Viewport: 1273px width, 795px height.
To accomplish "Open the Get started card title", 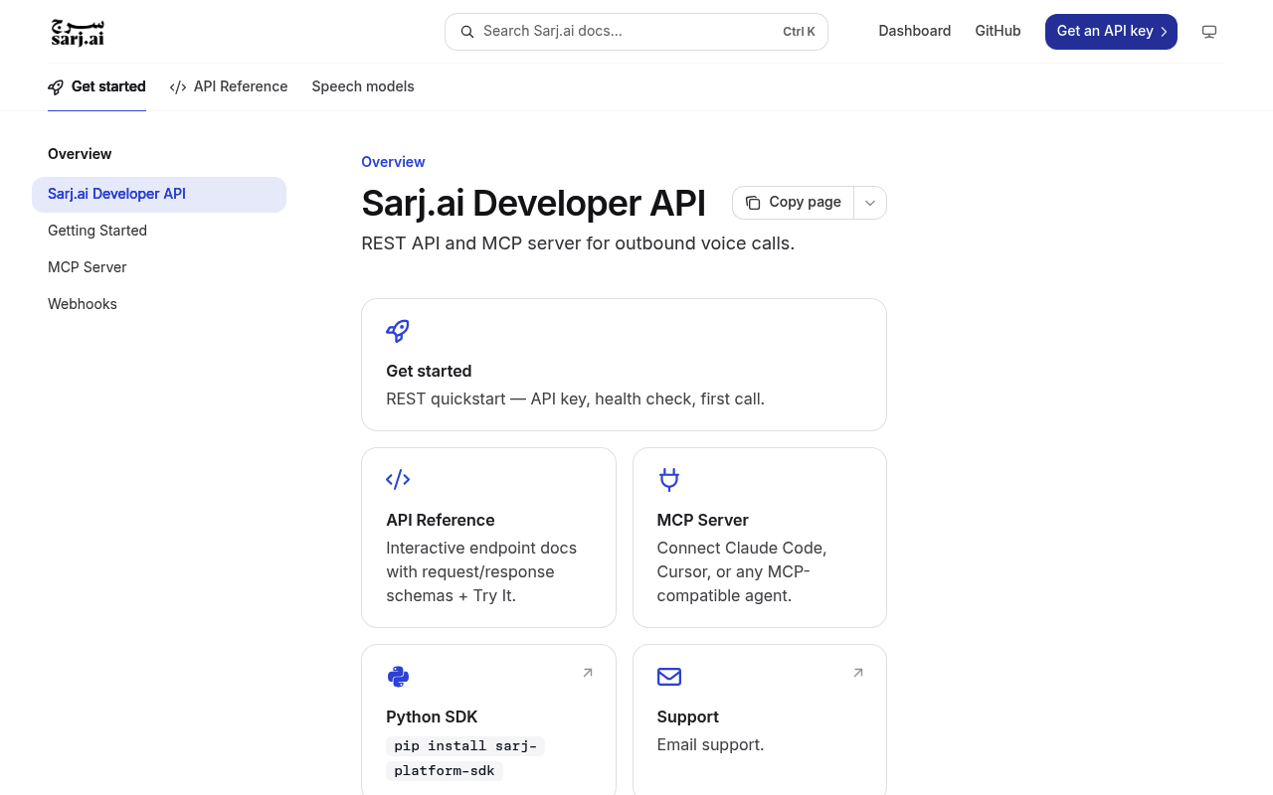I will coord(429,371).
